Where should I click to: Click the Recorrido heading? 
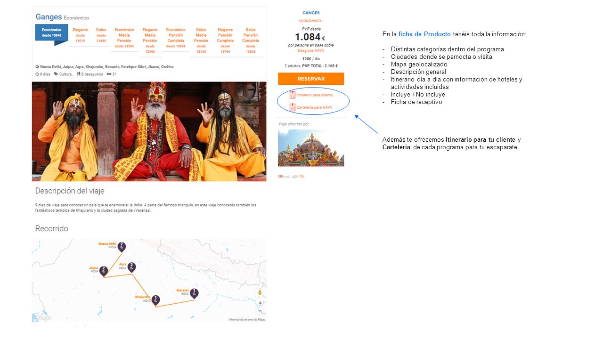click(x=52, y=228)
